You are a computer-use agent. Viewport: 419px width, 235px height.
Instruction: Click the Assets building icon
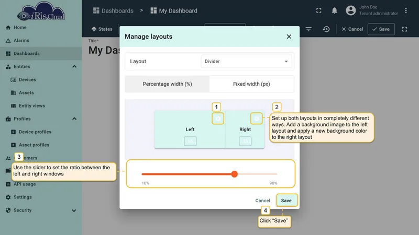[x=14, y=93]
